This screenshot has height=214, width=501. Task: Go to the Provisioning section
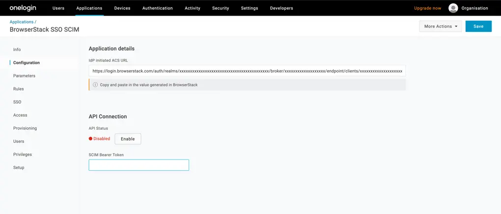pyautogui.click(x=25, y=129)
